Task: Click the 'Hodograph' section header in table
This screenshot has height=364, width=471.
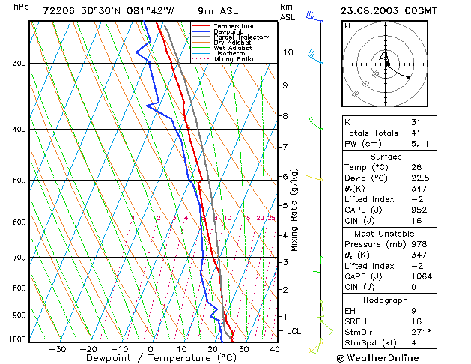Action: pos(386,300)
